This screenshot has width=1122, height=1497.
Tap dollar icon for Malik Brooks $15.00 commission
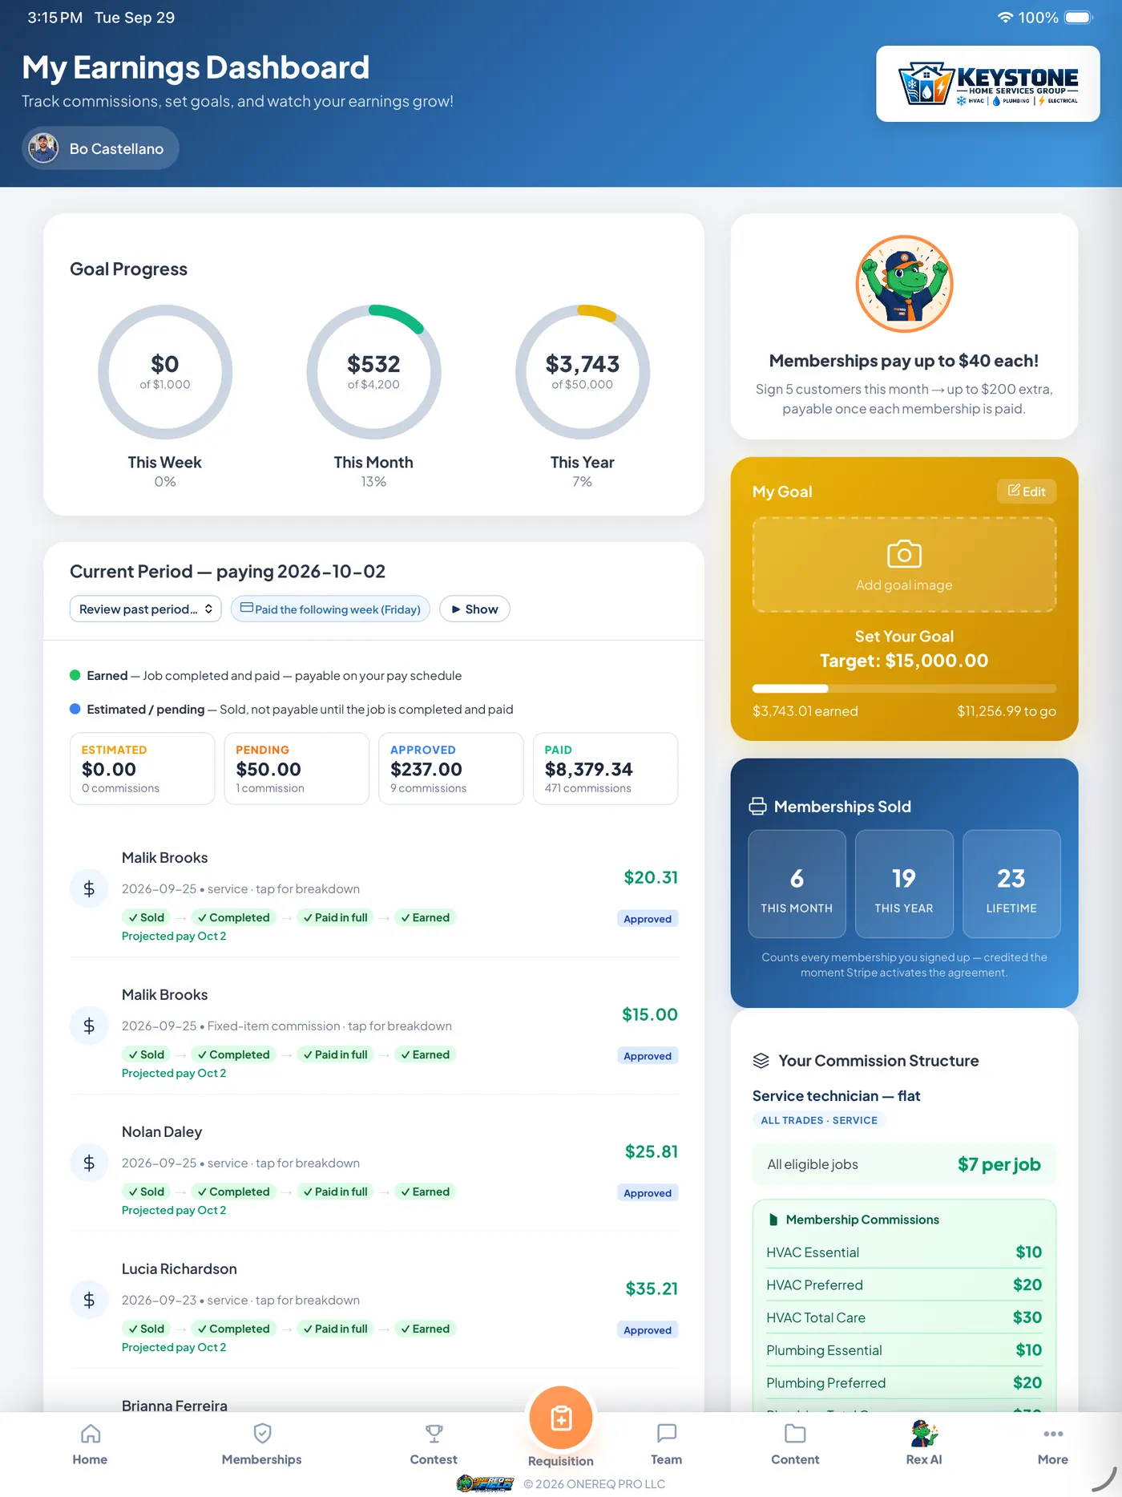(89, 1026)
